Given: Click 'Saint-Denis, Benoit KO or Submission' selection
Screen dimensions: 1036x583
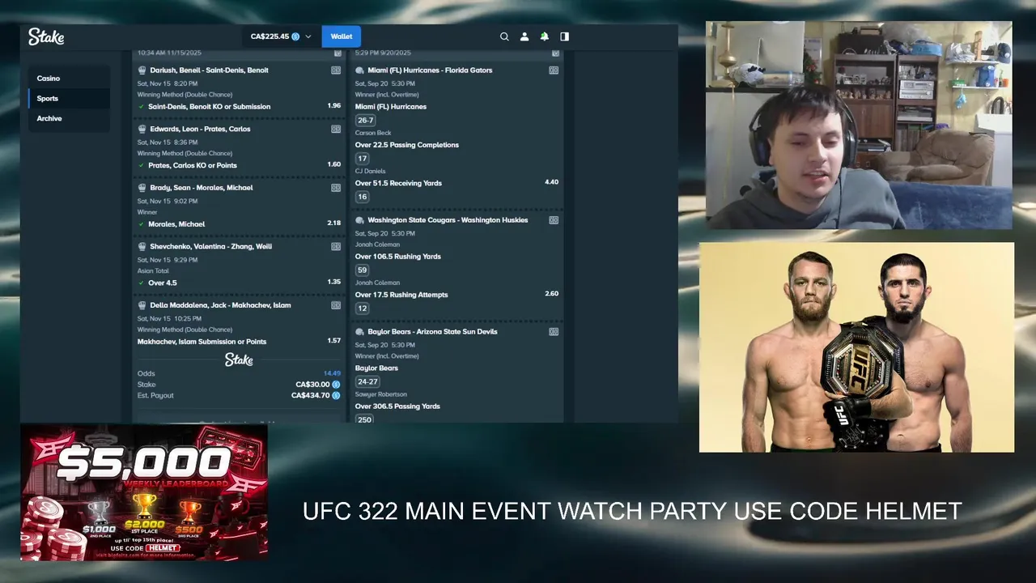Looking at the screenshot, I should [209, 107].
